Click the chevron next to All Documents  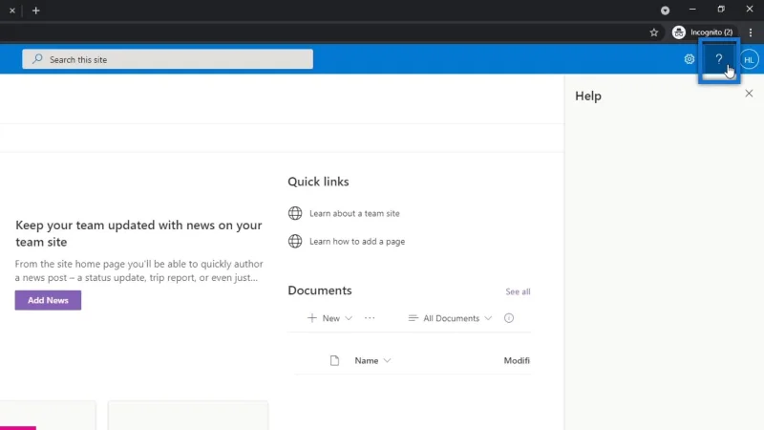point(488,318)
